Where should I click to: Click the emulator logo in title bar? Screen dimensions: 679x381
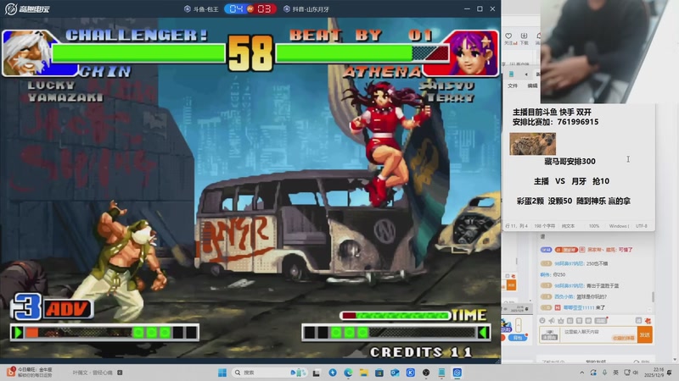point(27,8)
